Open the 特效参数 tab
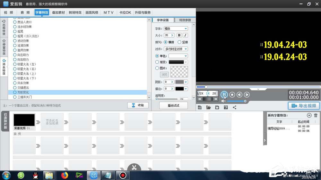 [x=185, y=20]
